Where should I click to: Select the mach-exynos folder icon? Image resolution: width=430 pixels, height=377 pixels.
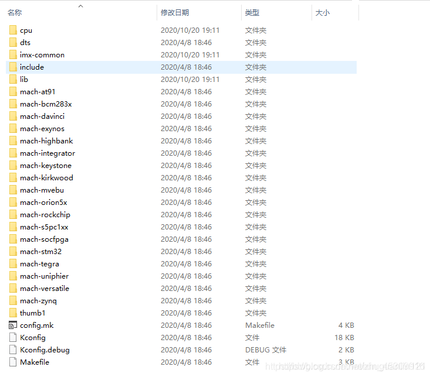point(13,129)
